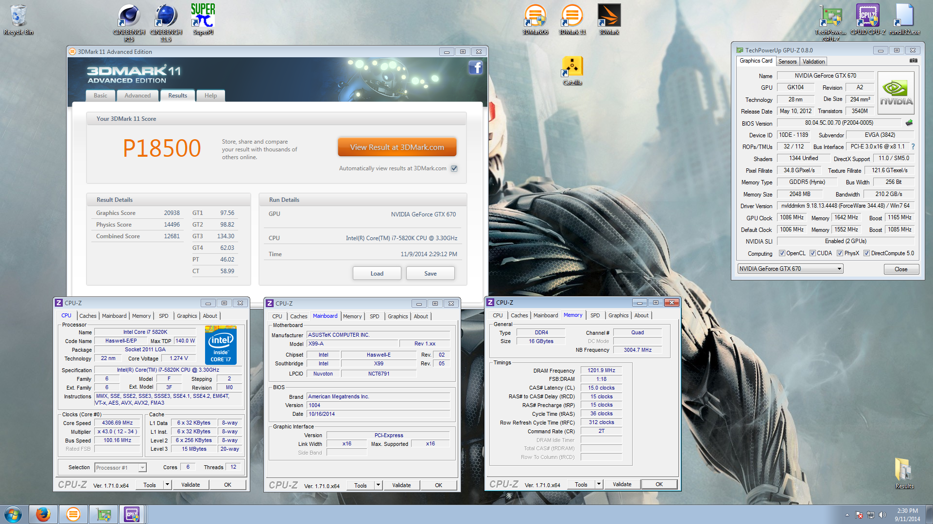
Task: Open the SuperPI desktop shortcut
Action: click(203, 19)
